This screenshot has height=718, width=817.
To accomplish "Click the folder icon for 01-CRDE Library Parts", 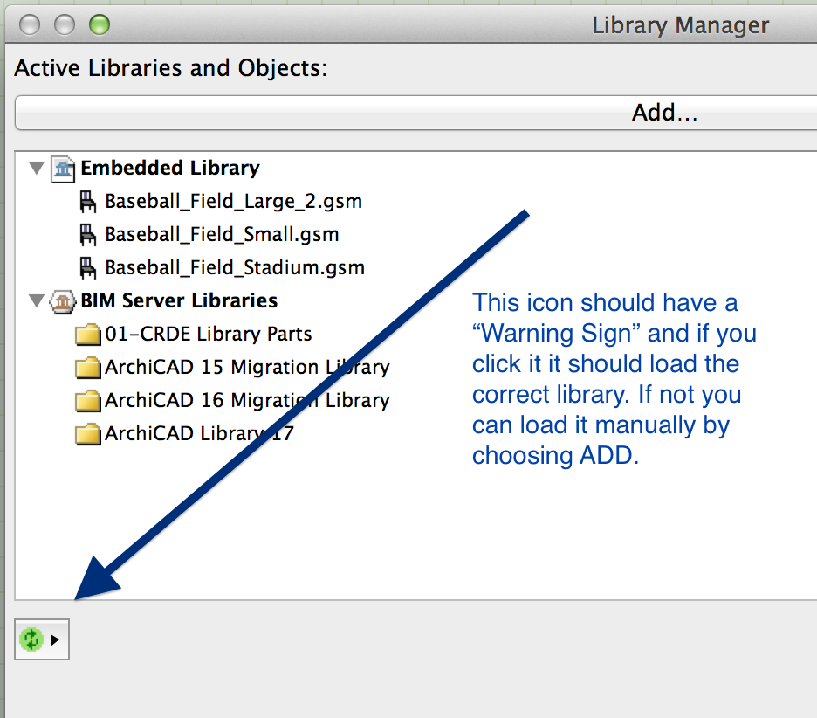I will pyautogui.click(x=88, y=334).
